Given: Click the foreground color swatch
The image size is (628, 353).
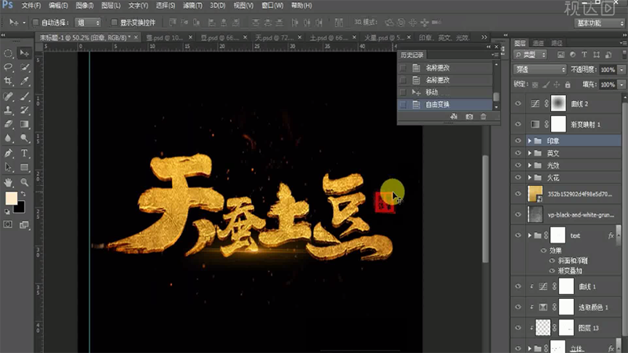Looking at the screenshot, I should (x=11, y=198).
